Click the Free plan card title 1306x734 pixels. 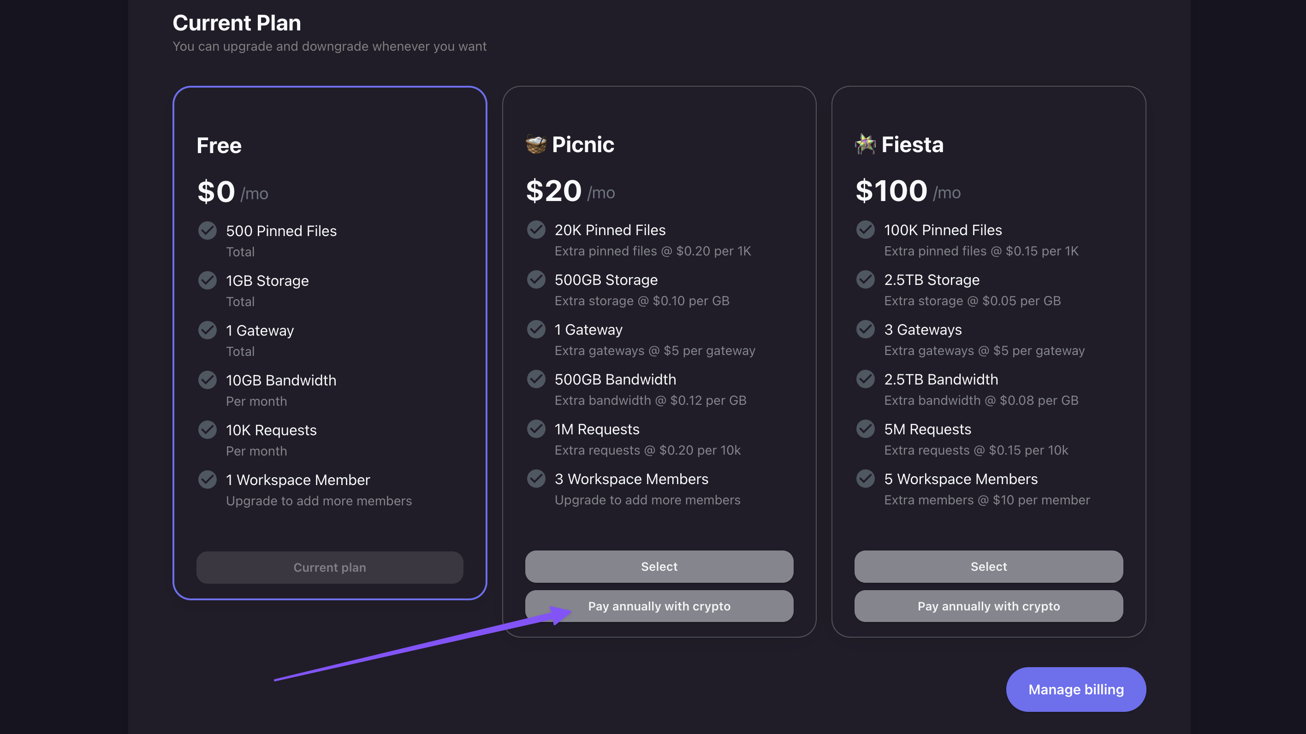pyautogui.click(x=219, y=146)
